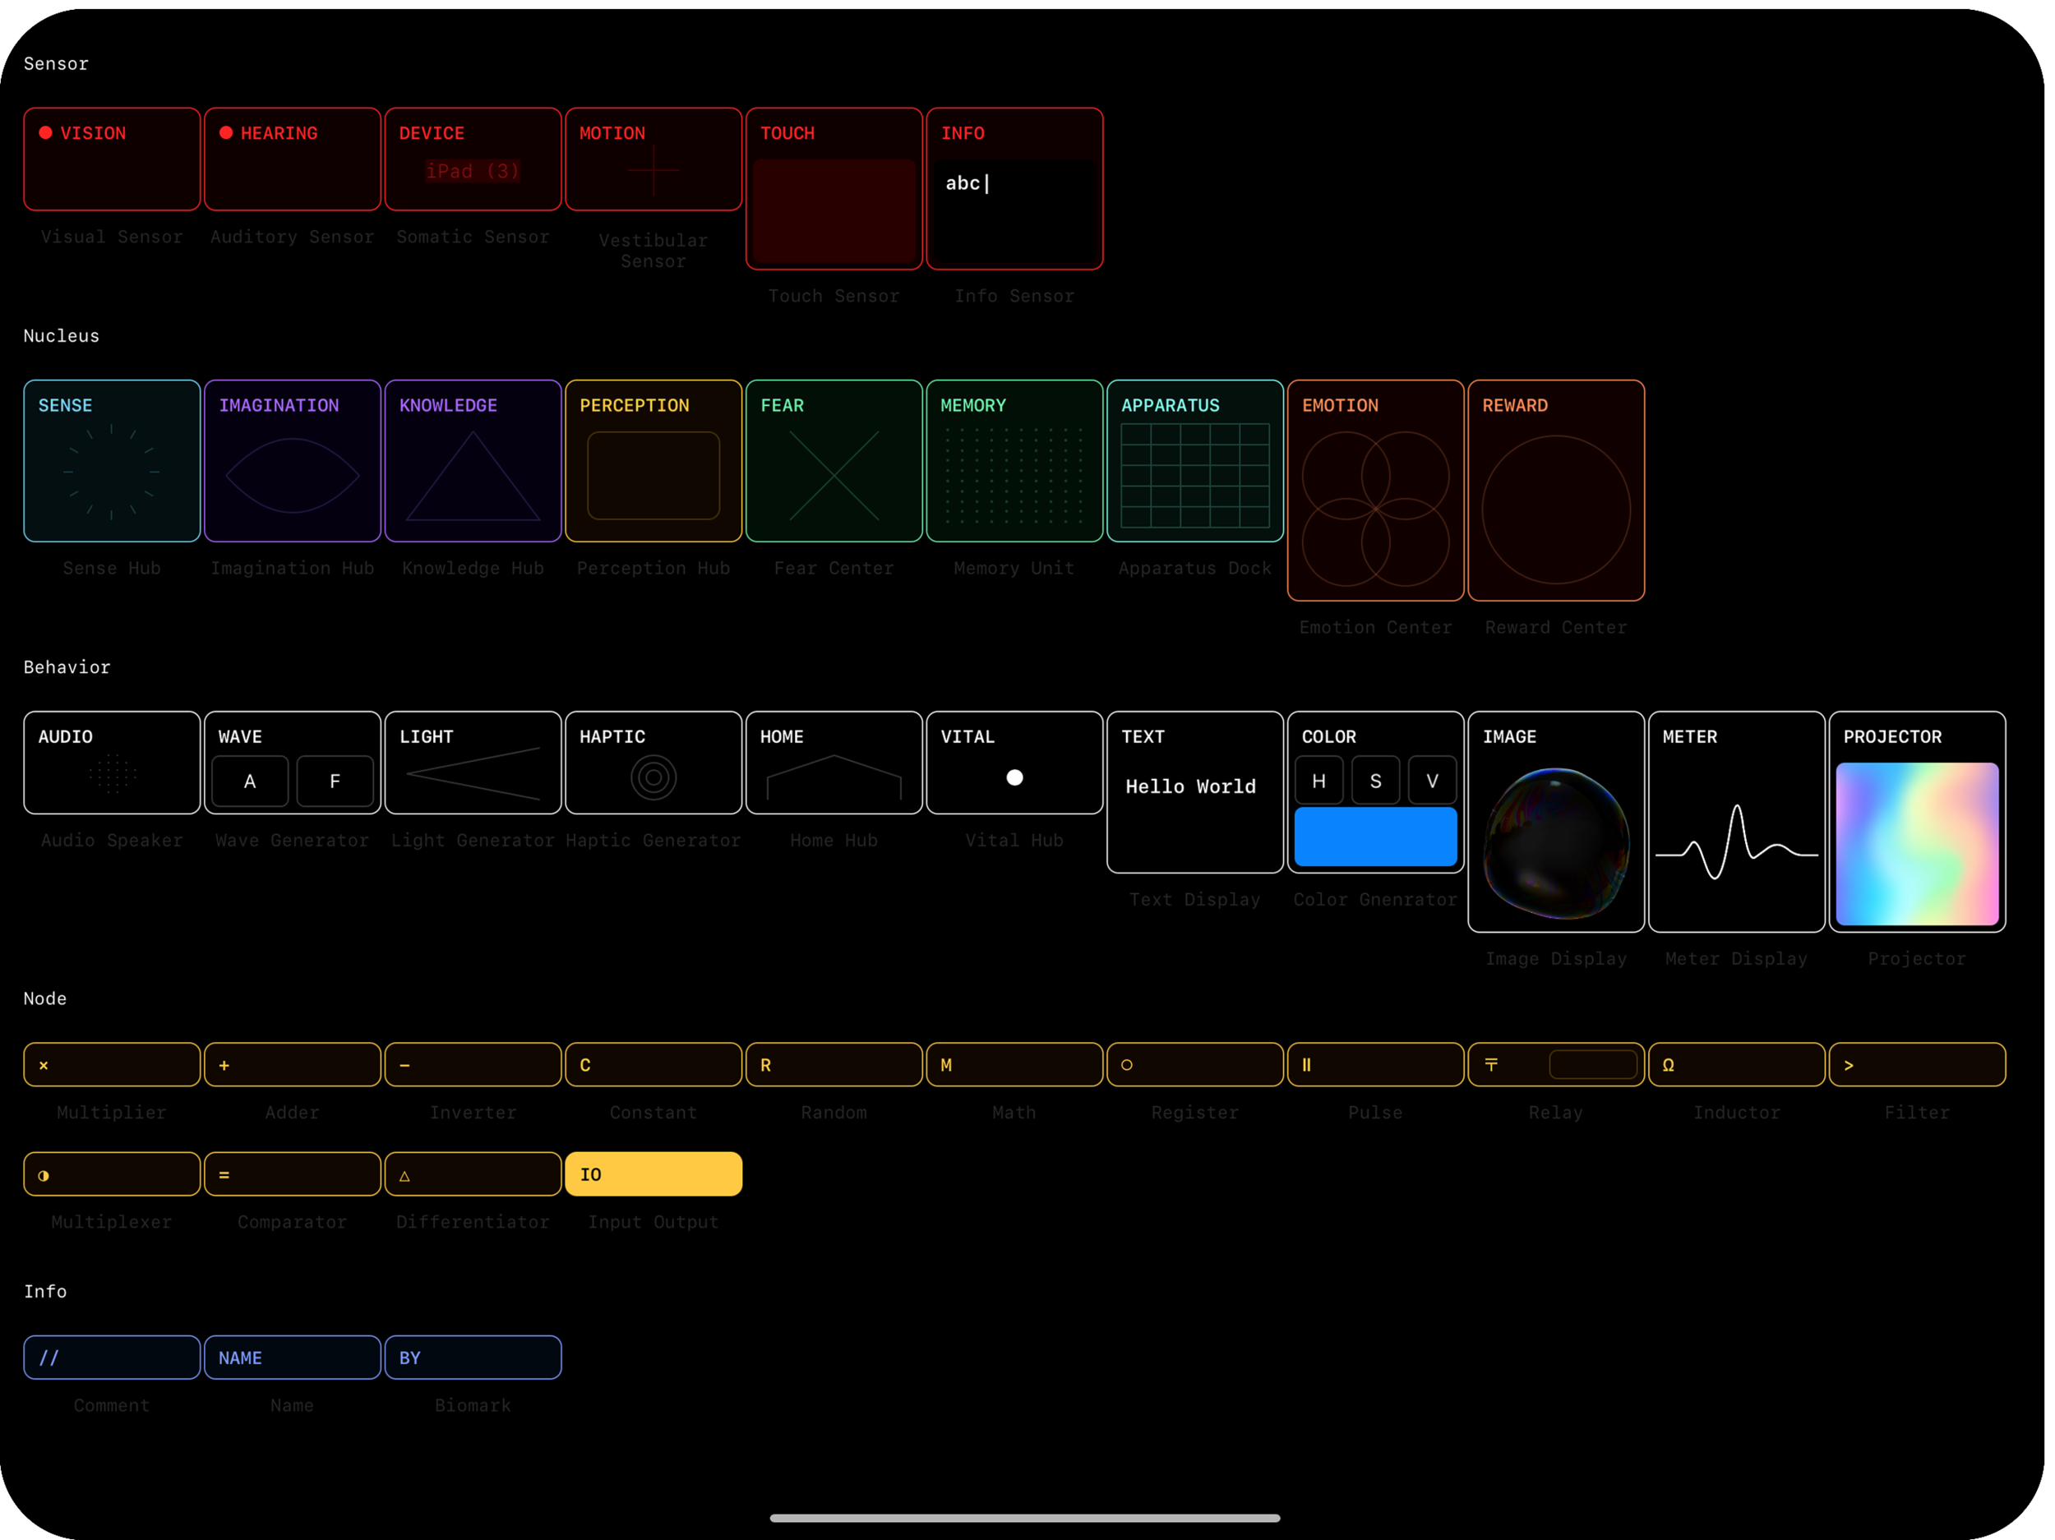
Task: Select the A option in Wave Generator
Action: 250,782
